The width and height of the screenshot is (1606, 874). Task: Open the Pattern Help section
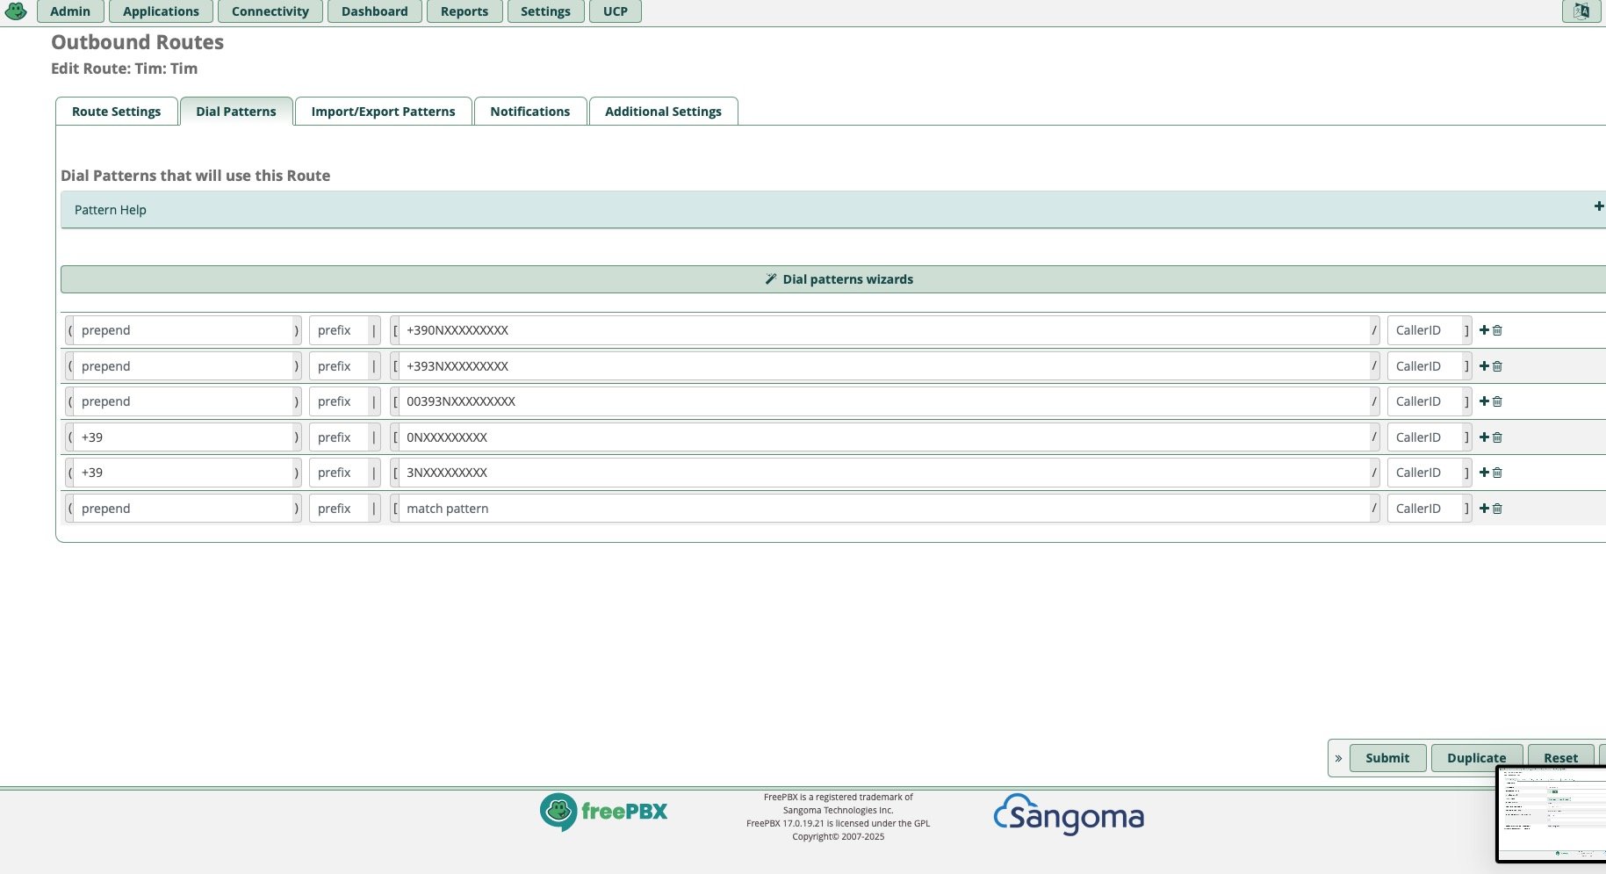coord(833,210)
